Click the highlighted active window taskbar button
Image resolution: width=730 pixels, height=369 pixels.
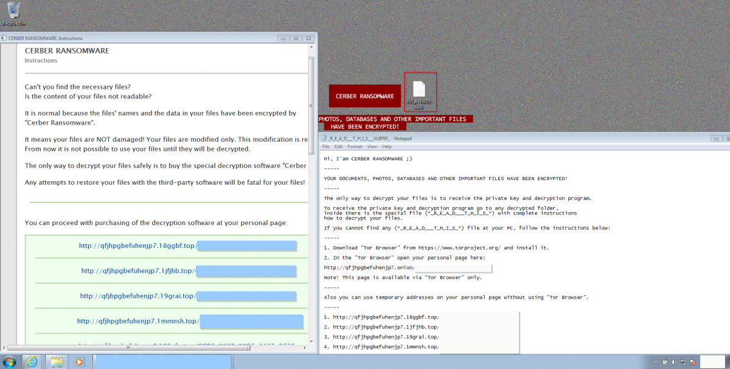[x=163, y=361]
